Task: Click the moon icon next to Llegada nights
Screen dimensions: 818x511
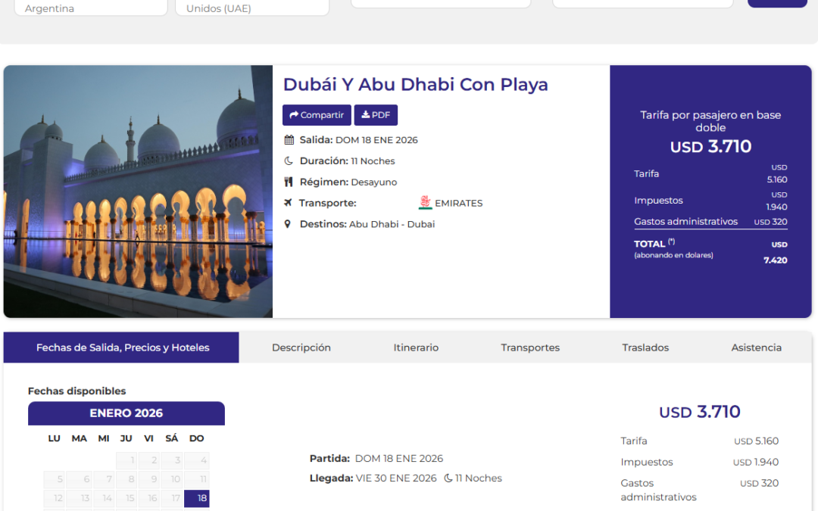Action: point(448,478)
